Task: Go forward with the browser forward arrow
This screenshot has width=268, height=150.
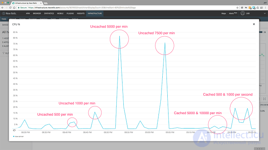Action: 7,8
